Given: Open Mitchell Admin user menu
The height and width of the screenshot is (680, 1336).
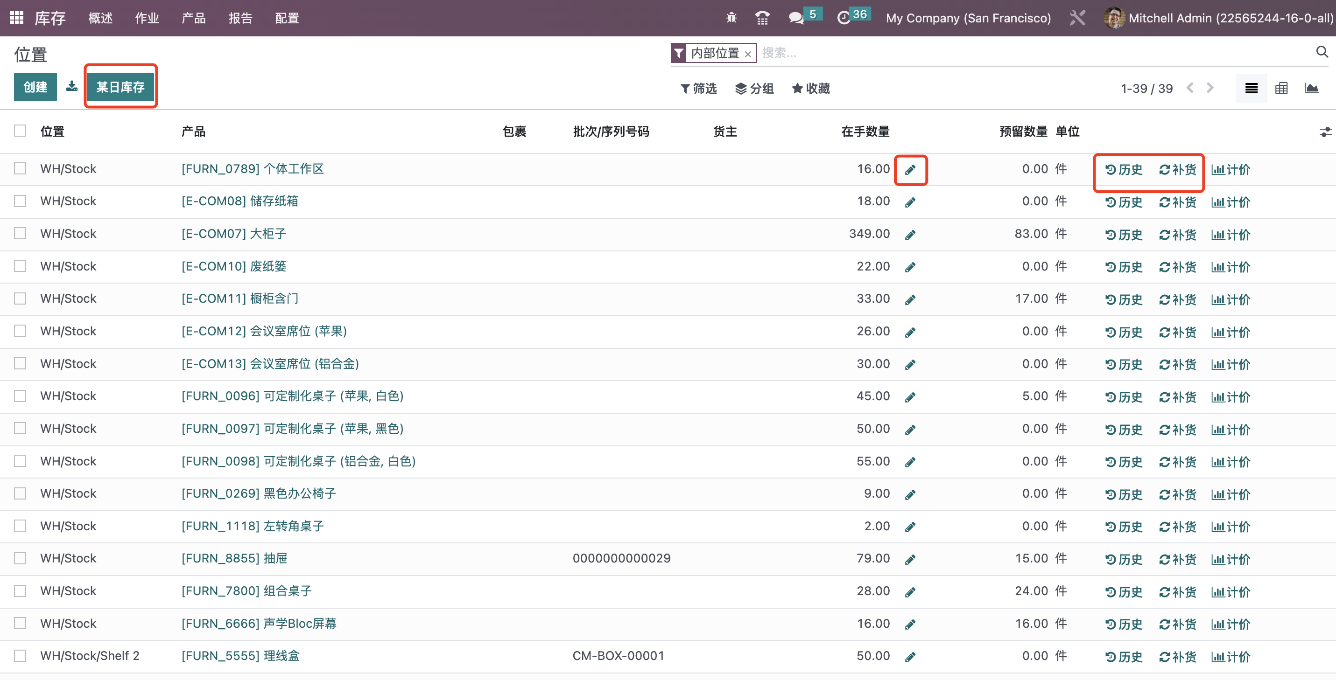Looking at the screenshot, I should tap(1219, 18).
